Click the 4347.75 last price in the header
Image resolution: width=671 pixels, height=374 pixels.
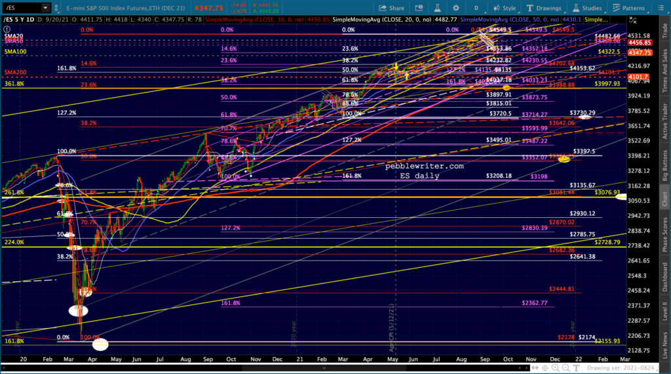click(209, 8)
